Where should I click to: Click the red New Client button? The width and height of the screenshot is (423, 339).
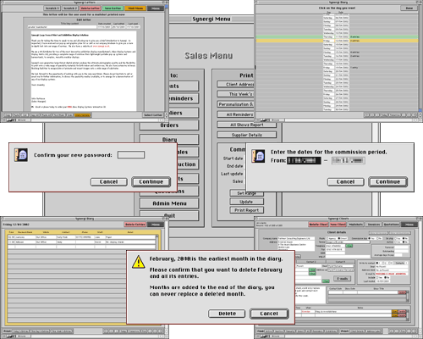tap(338, 225)
